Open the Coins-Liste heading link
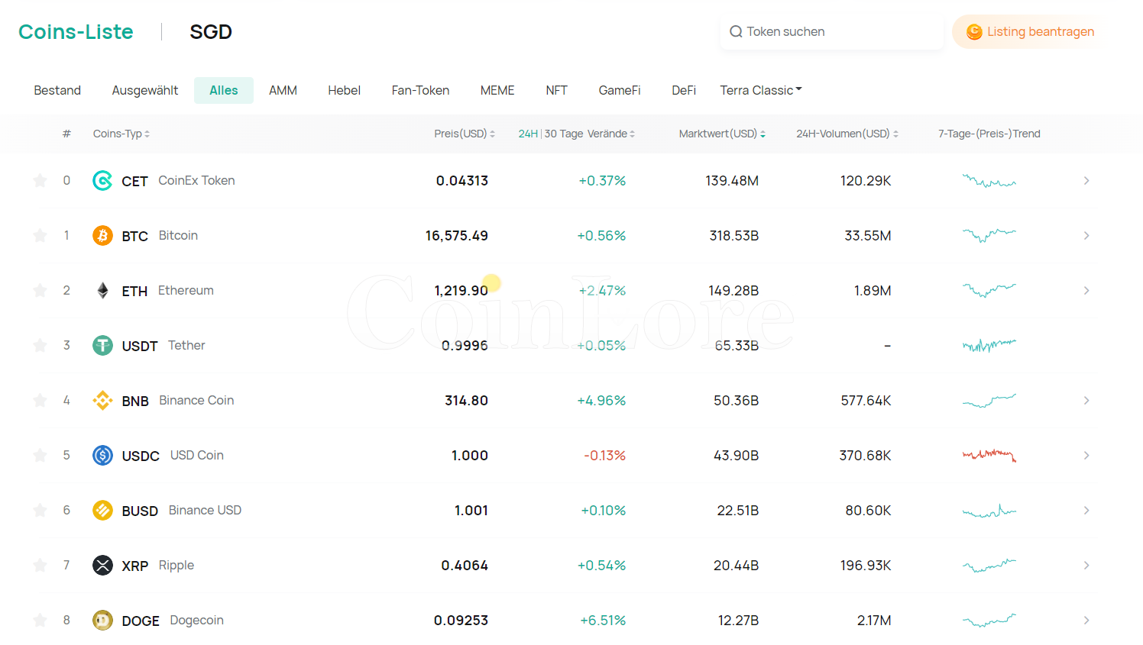Viewport: 1143px width, 645px height. click(76, 32)
